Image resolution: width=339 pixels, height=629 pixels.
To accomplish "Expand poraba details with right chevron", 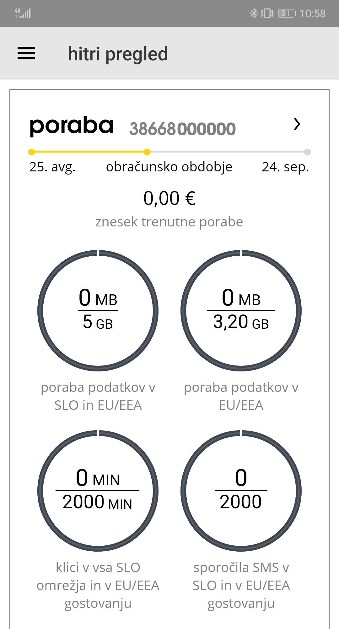I will coord(297,124).
